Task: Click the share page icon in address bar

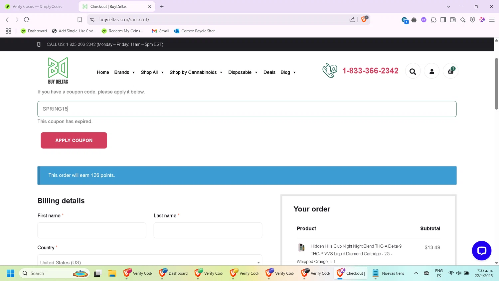Action: click(352, 20)
